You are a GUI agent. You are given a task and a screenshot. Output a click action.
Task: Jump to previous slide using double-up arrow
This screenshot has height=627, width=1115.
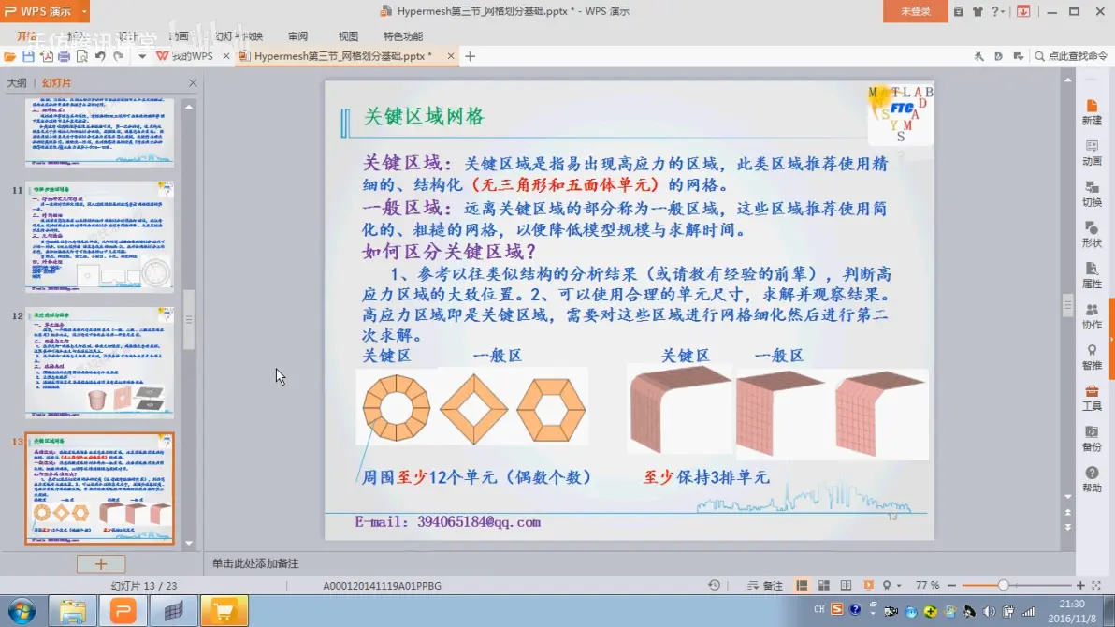(x=1068, y=513)
